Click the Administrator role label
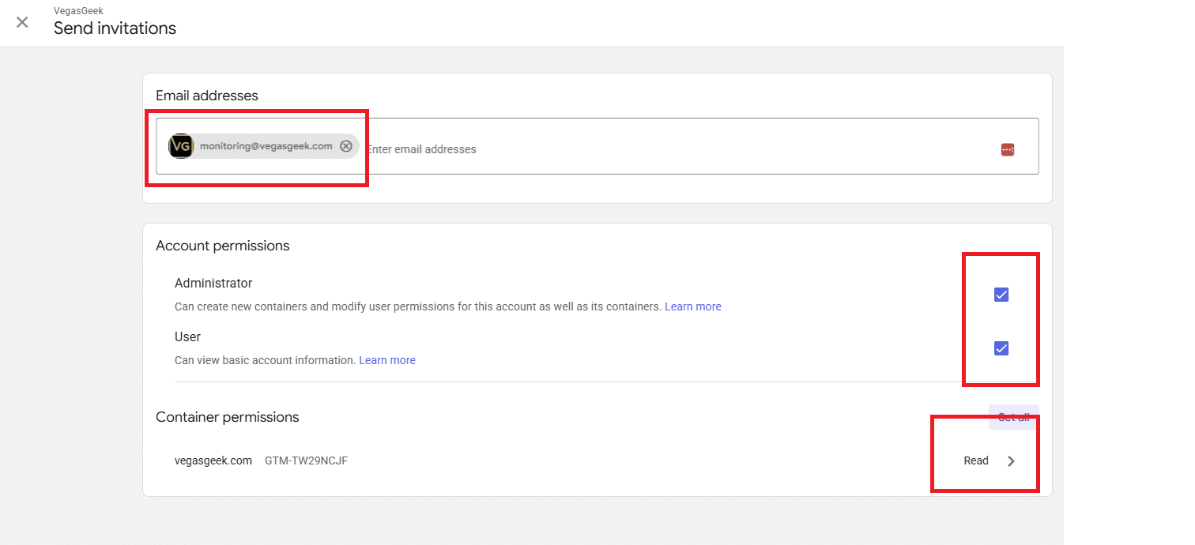 pyautogui.click(x=213, y=283)
